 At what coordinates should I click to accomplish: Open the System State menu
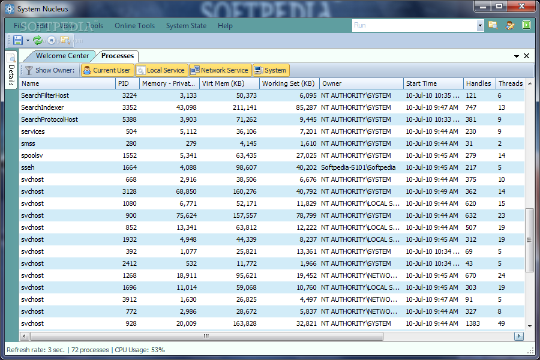(187, 26)
